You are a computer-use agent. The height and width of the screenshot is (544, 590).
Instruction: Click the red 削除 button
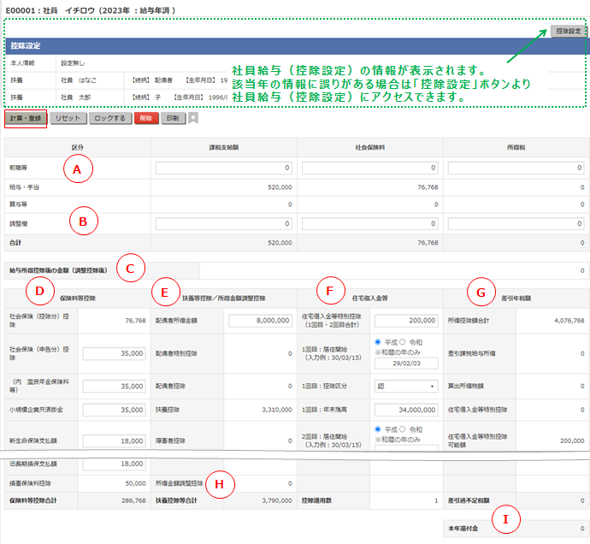coord(145,119)
